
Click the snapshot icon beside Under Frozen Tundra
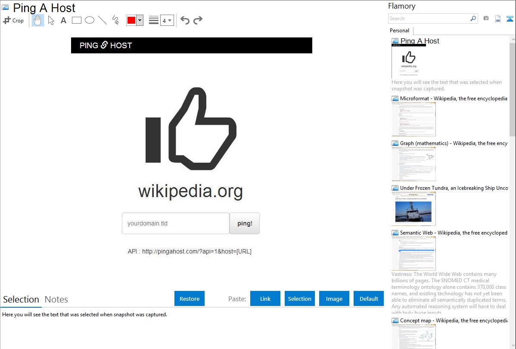pos(395,188)
